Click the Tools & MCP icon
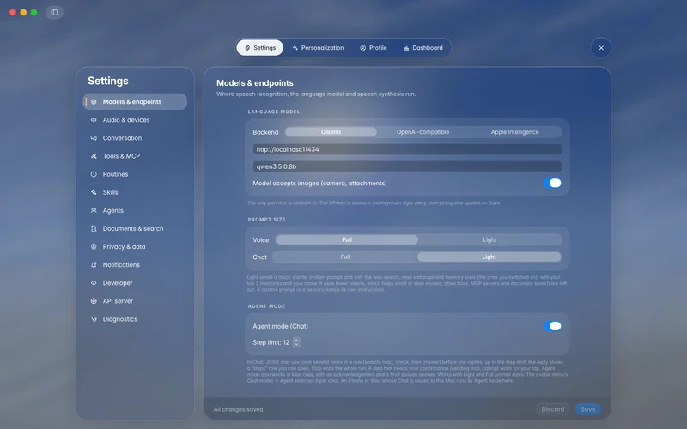The height and width of the screenshot is (429, 687). pyautogui.click(x=94, y=156)
